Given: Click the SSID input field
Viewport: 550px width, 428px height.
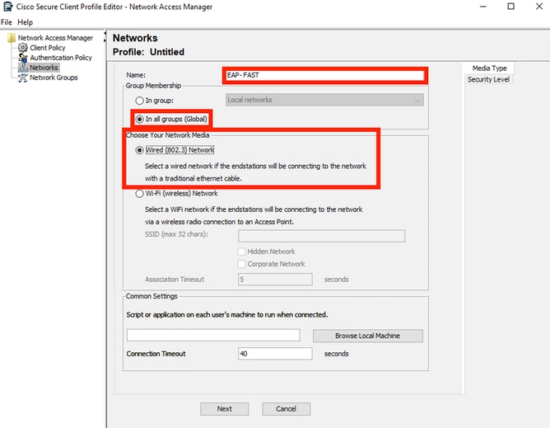Looking at the screenshot, I should tap(321, 236).
